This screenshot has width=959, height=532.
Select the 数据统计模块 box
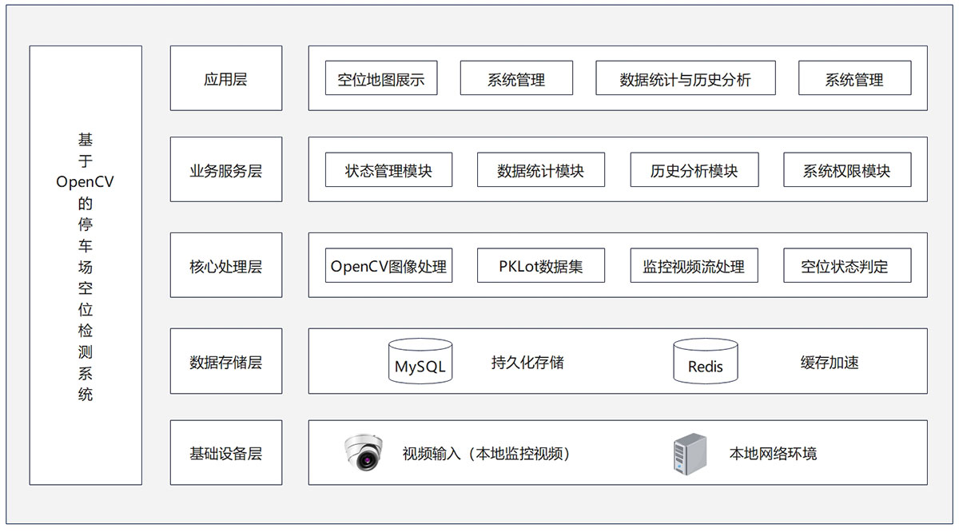pos(540,170)
